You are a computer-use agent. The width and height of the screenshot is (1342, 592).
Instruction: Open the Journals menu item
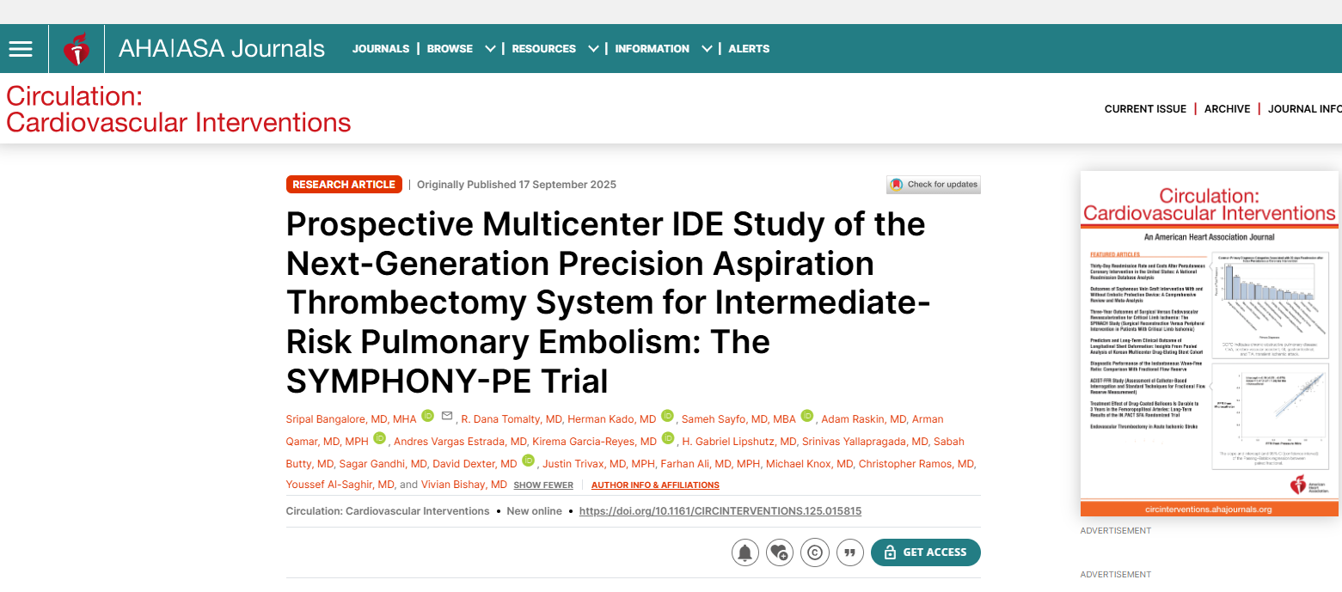(x=381, y=49)
